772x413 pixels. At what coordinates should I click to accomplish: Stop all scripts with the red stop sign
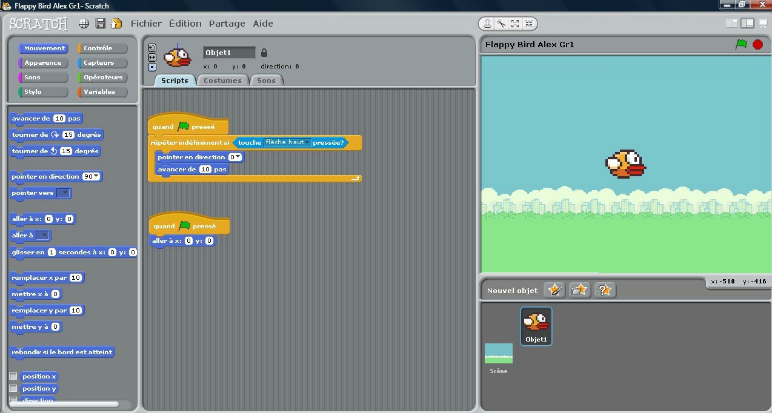pos(757,44)
